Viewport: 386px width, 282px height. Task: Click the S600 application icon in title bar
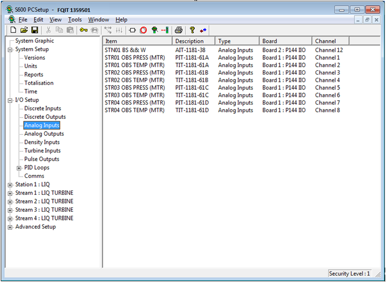[x=9, y=10]
